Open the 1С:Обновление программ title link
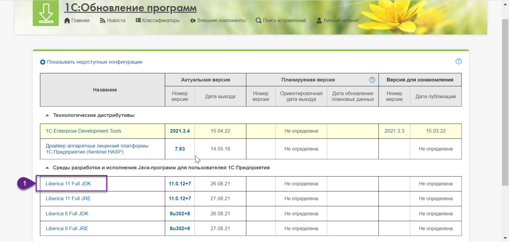Image resolution: width=509 pixels, height=242 pixels. (130, 8)
